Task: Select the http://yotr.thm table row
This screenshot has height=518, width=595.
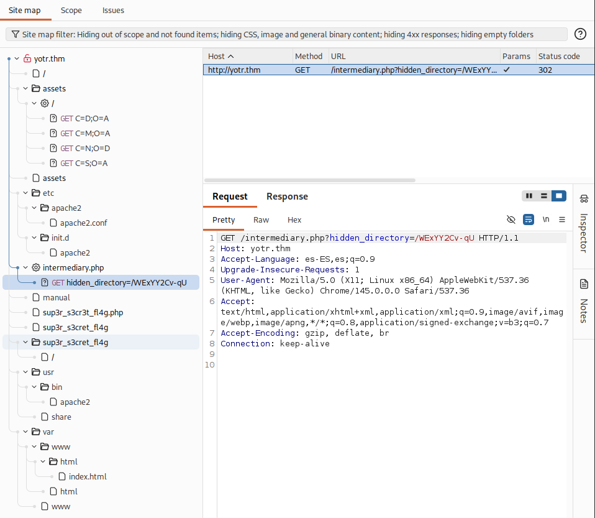Action: point(399,70)
